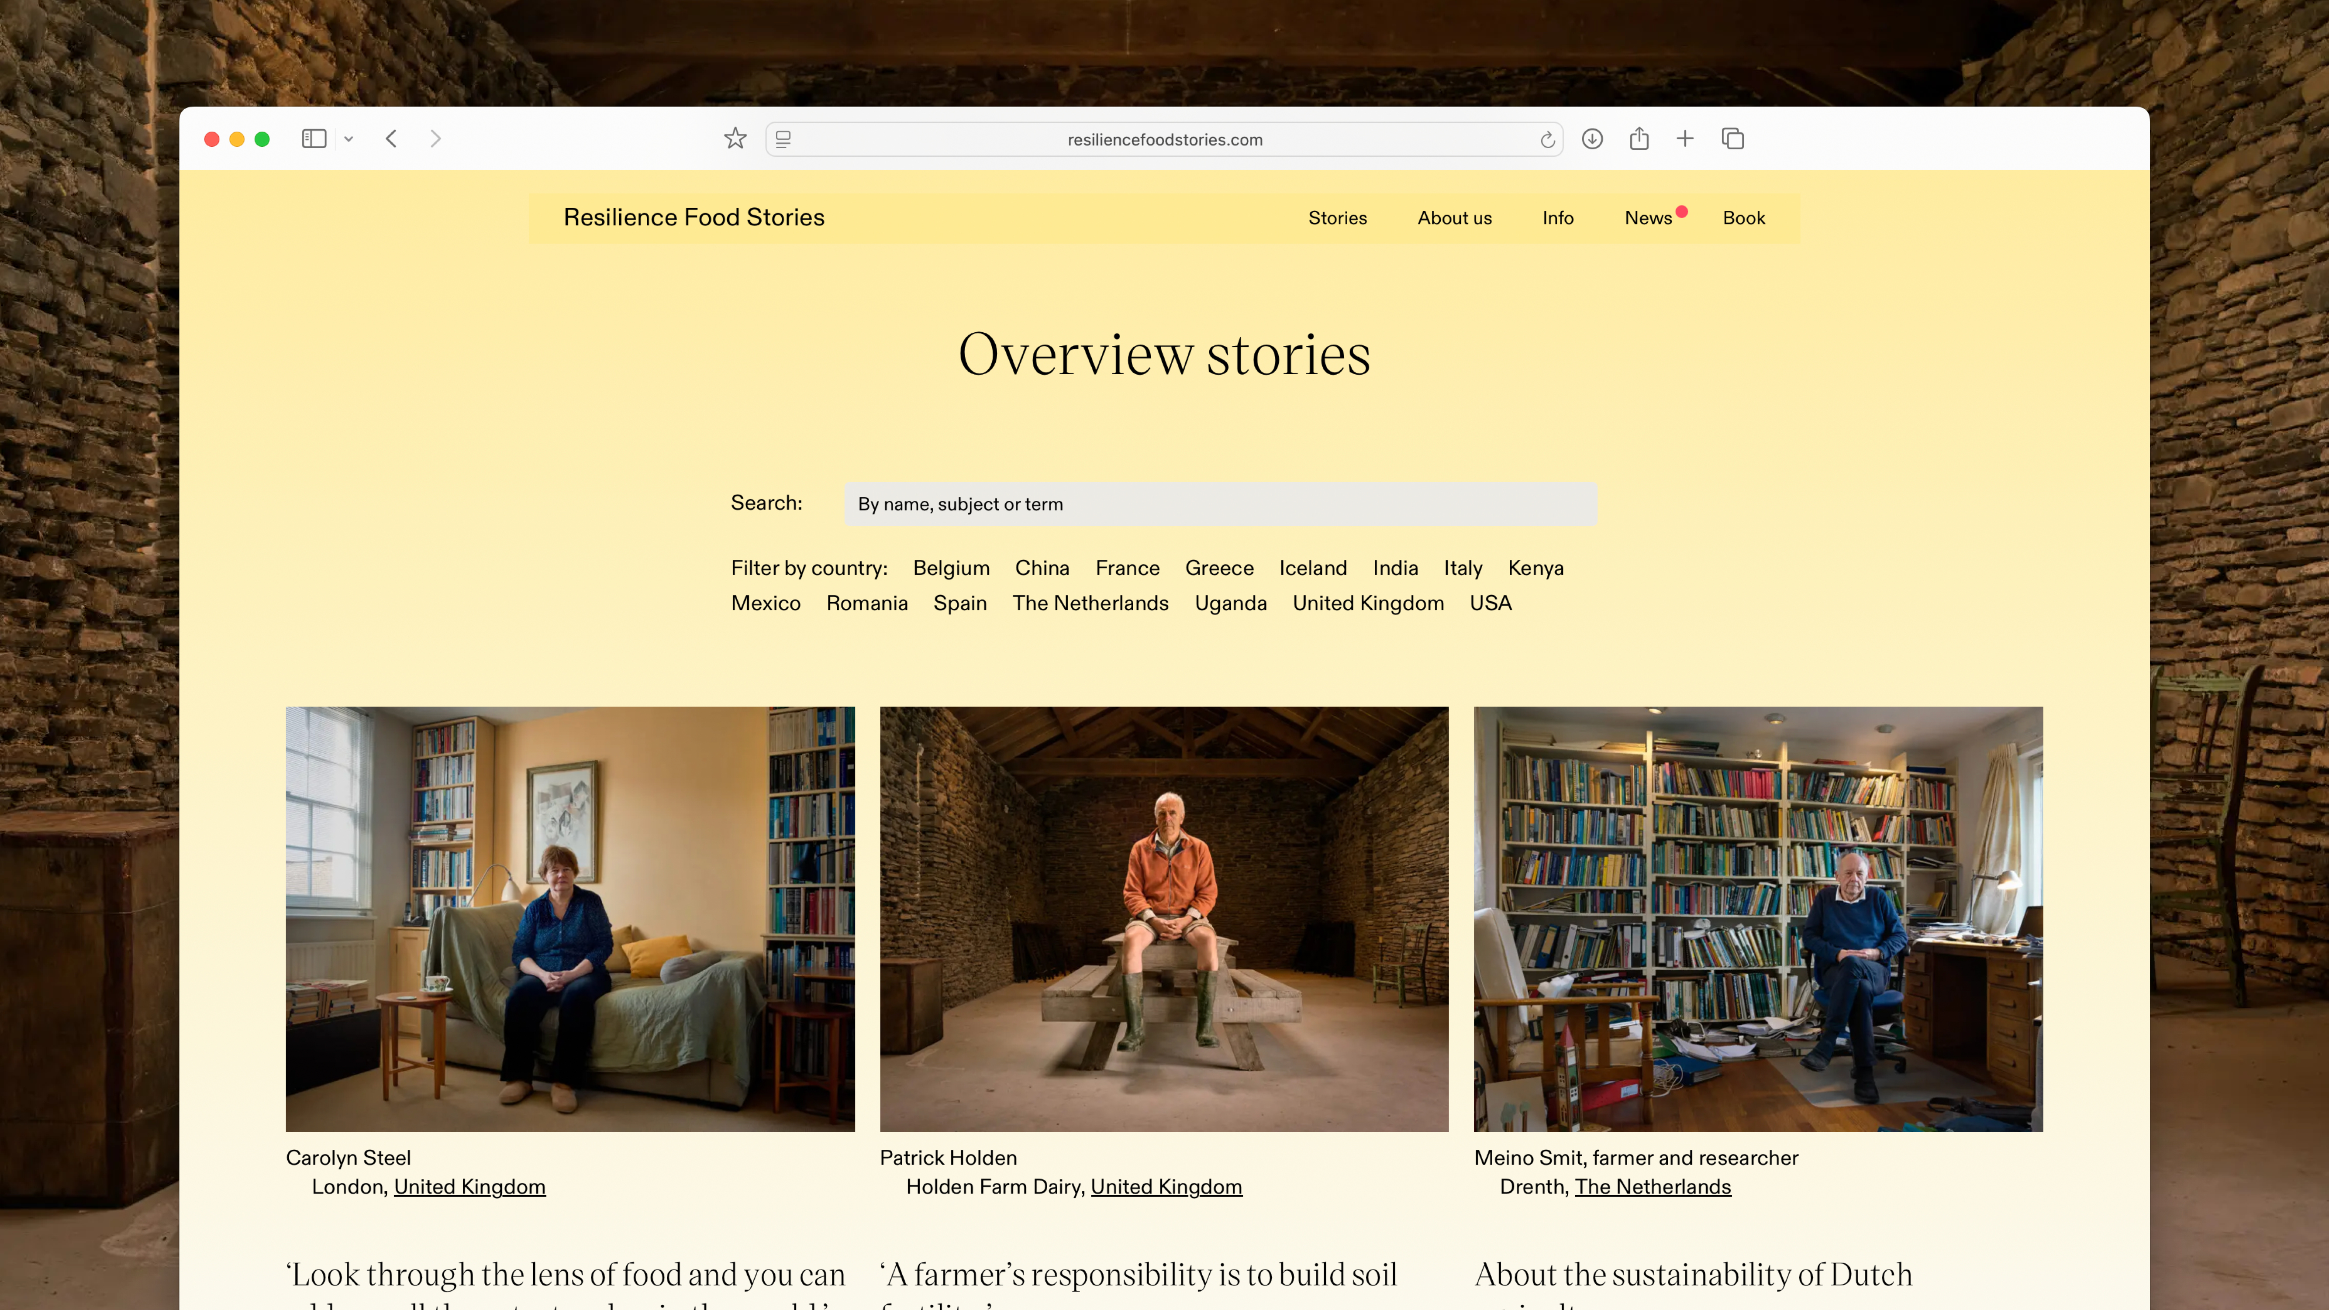Focus the story search field
This screenshot has width=2329, height=1310.
pos(1220,503)
